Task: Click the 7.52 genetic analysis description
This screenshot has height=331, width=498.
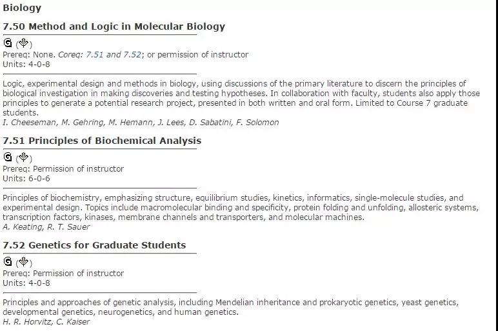Action: [x=231, y=307]
